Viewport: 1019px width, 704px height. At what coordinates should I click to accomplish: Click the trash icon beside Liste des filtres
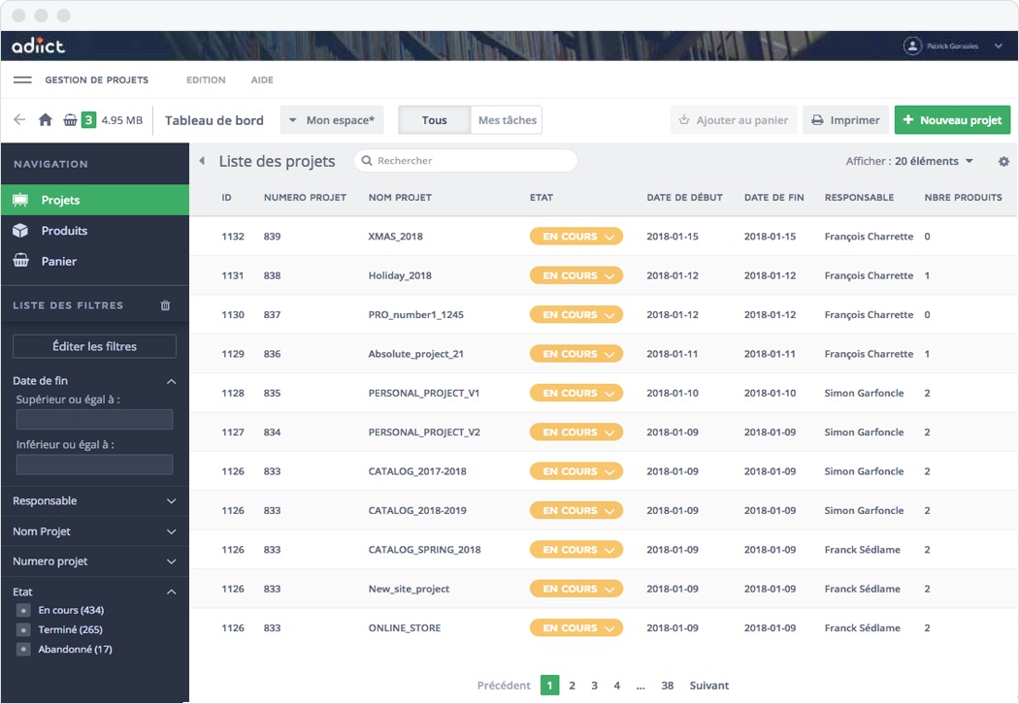(x=165, y=305)
